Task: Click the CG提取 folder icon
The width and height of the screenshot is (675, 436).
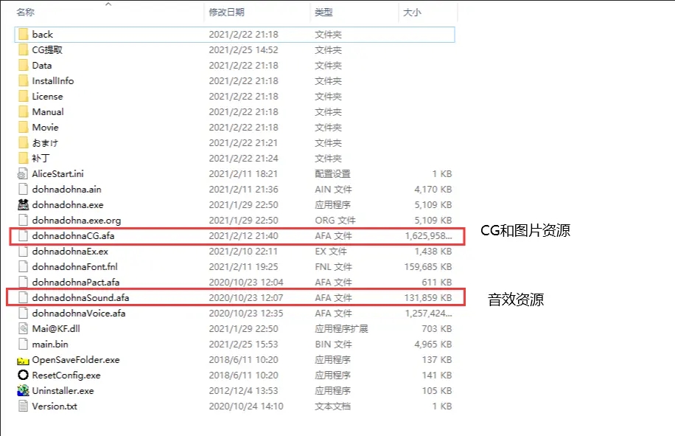Action: tap(24, 50)
